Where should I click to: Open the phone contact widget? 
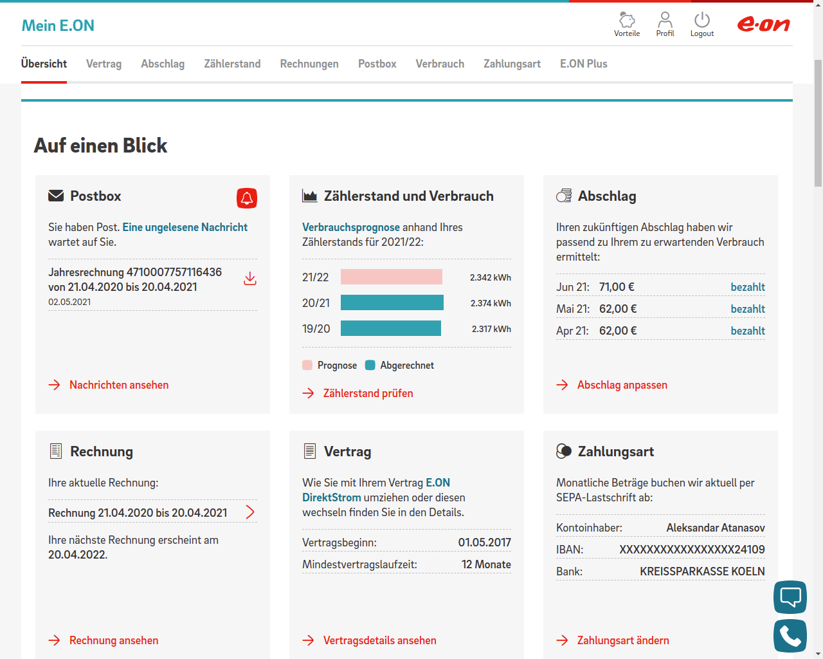coord(790,636)
